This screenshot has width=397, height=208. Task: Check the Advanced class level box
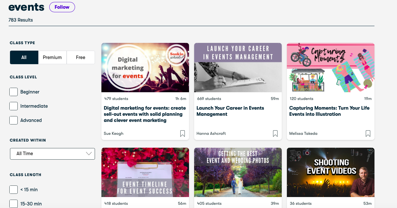[14, 120]
